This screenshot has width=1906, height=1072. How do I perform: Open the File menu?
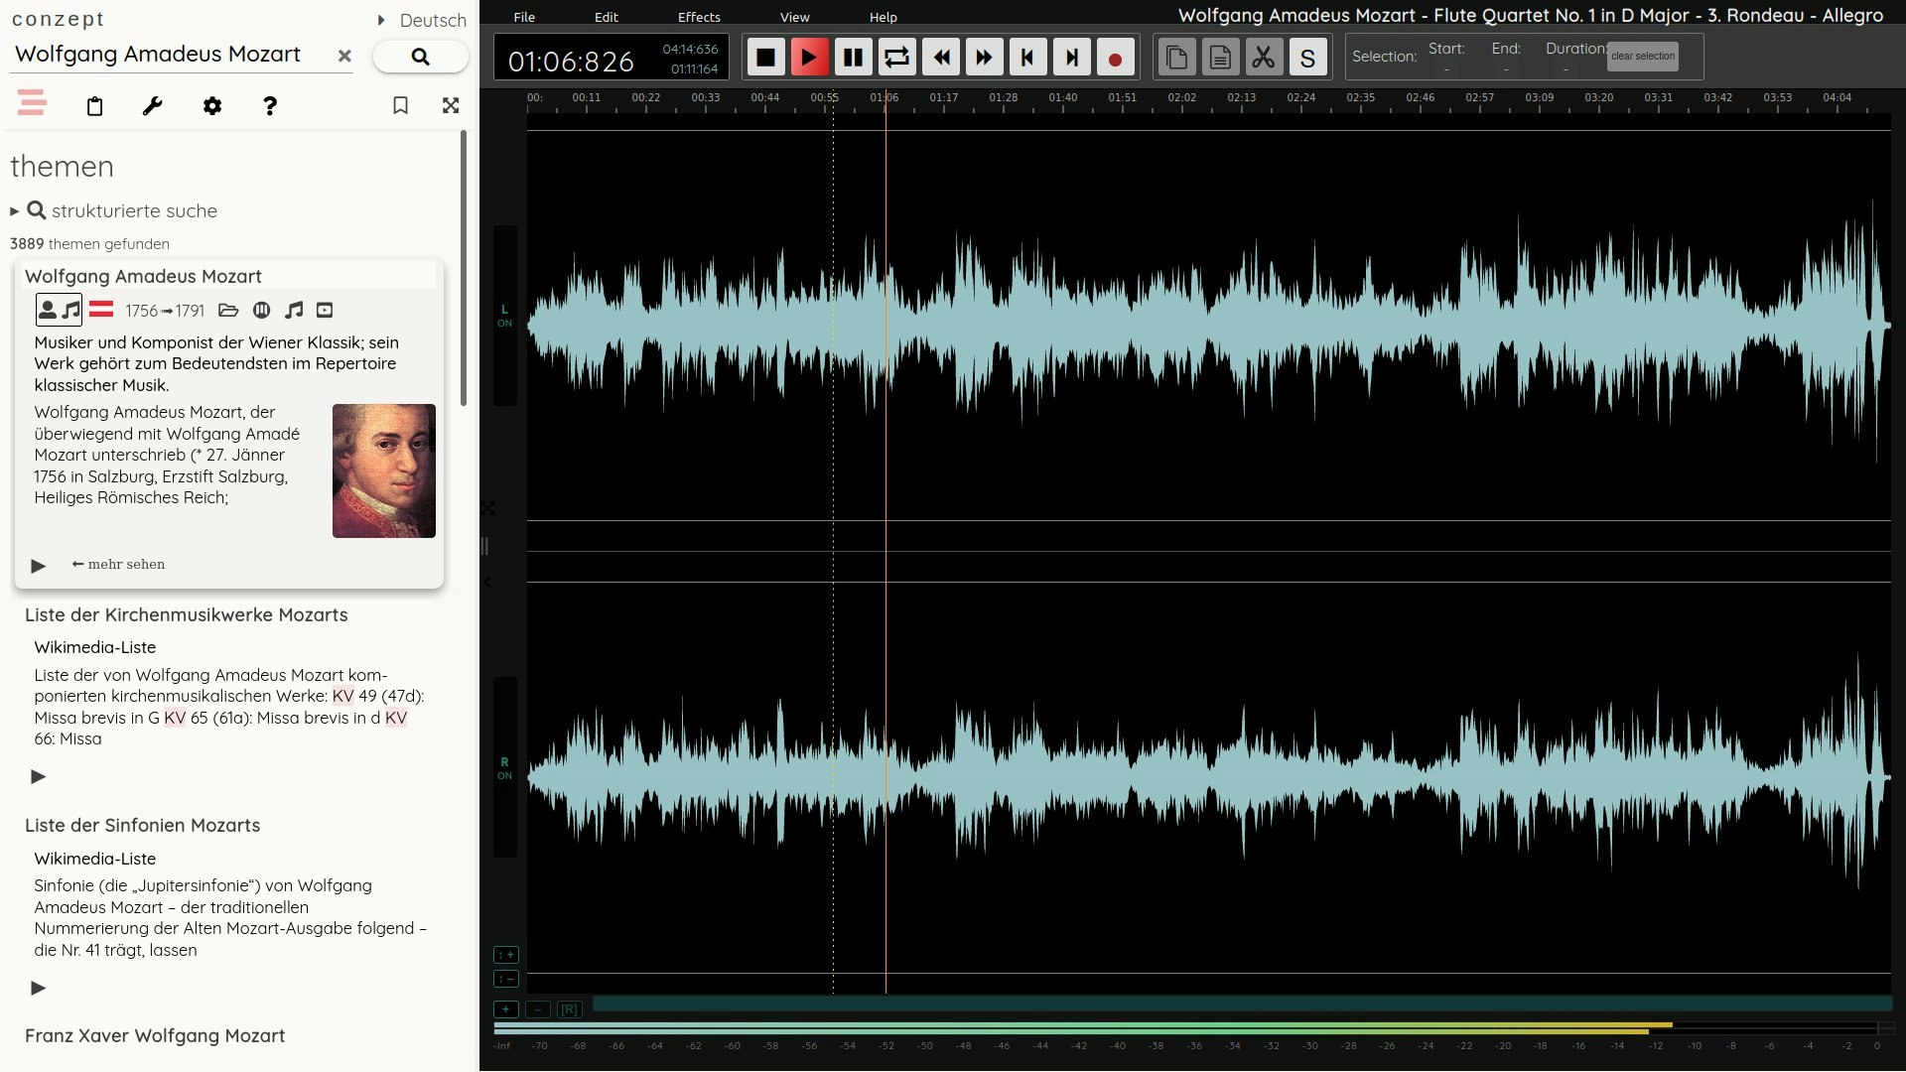(524, 17)
